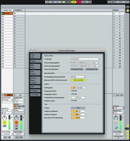The height and width of the screenshot is (141, 130).
Task: Toggle the OVR overdub button
Action: click(74, 2)
